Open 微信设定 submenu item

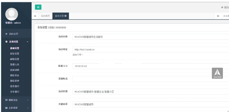click(15, 75)
